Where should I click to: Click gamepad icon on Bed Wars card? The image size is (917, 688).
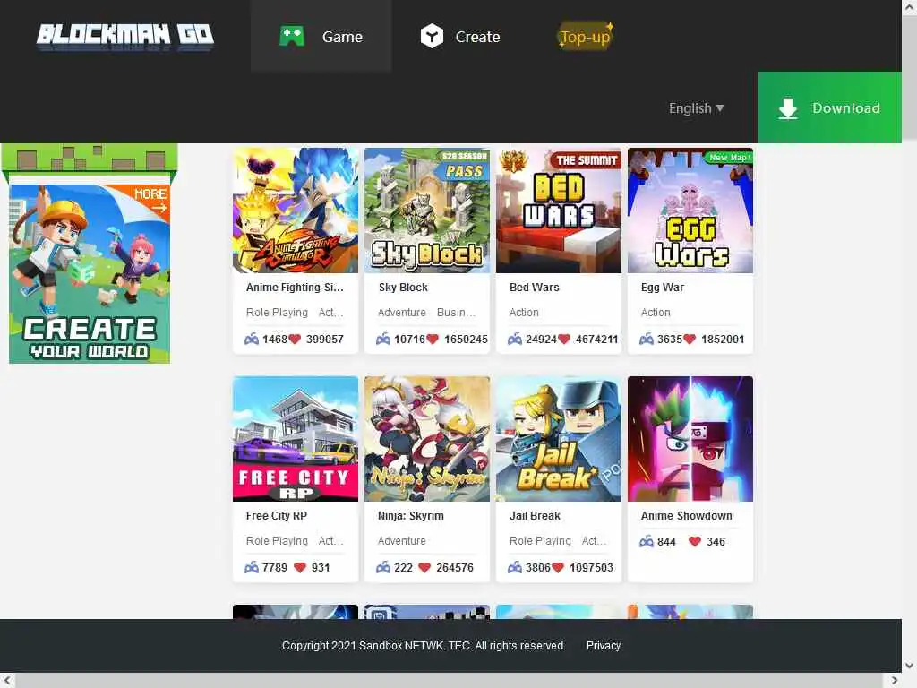pos(515,339)
